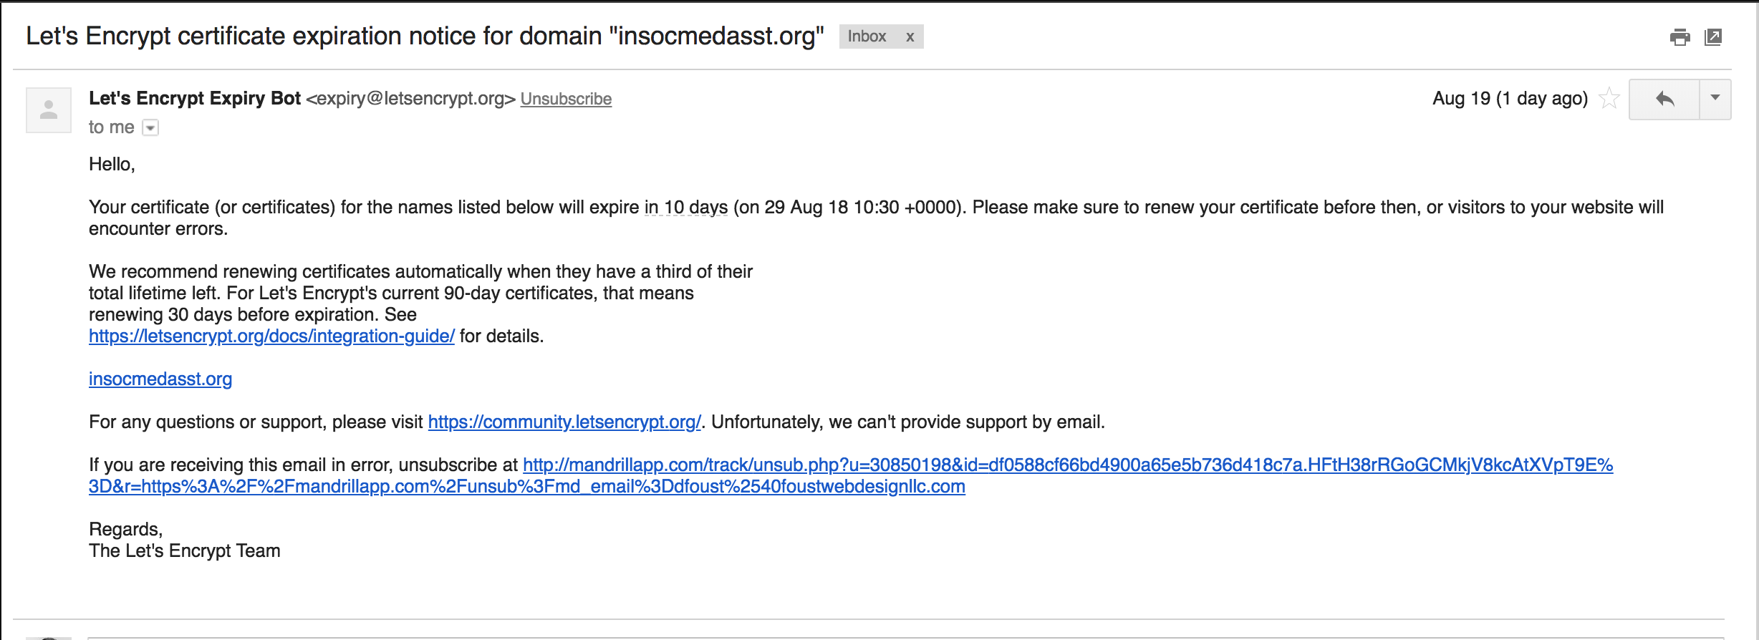Click the email subject heading

pyautogui.click(x=425, y=36)
